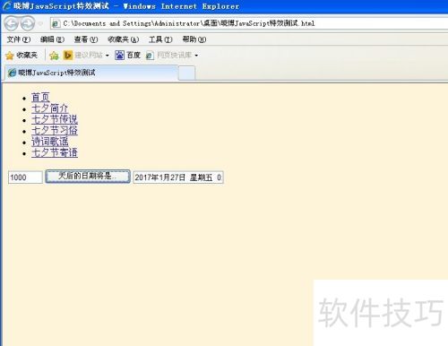Screen dimensions: 448x346
Task: Click the 首页 link
Action: pos(40,97)
